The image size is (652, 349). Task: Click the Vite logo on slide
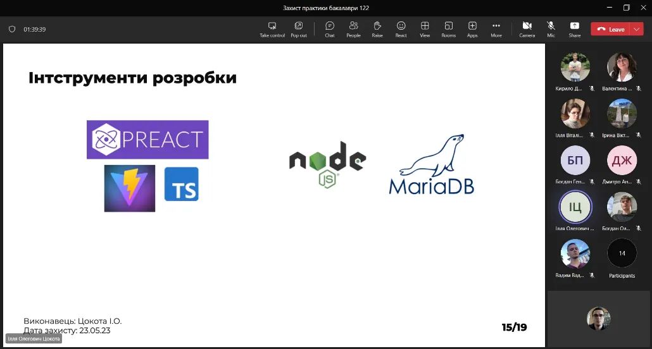point(130,188)
